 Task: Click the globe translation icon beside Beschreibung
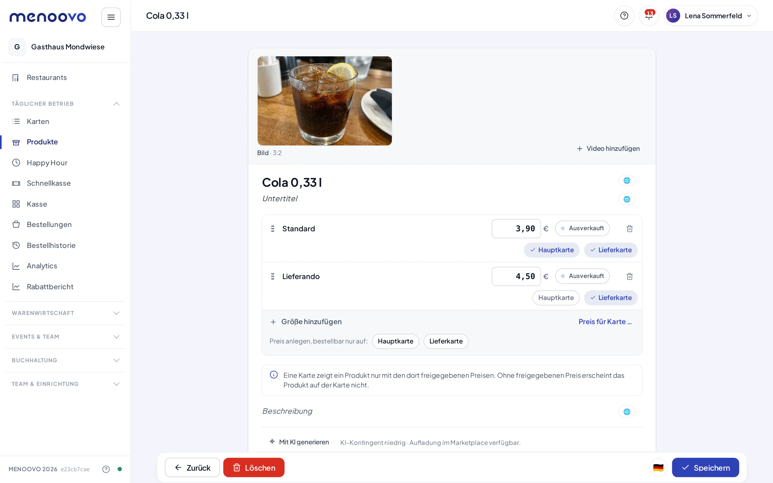(x=627, y=411)
